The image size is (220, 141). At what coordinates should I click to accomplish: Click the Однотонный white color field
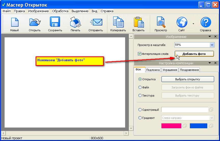[185, 109]
